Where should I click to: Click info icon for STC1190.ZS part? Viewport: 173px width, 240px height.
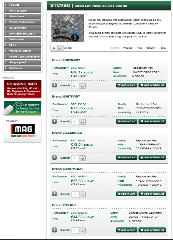(x=54, y=157)
